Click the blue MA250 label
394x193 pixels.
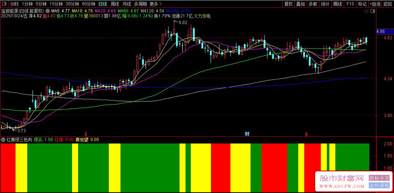pyautogui.click(x=177, y=11)
